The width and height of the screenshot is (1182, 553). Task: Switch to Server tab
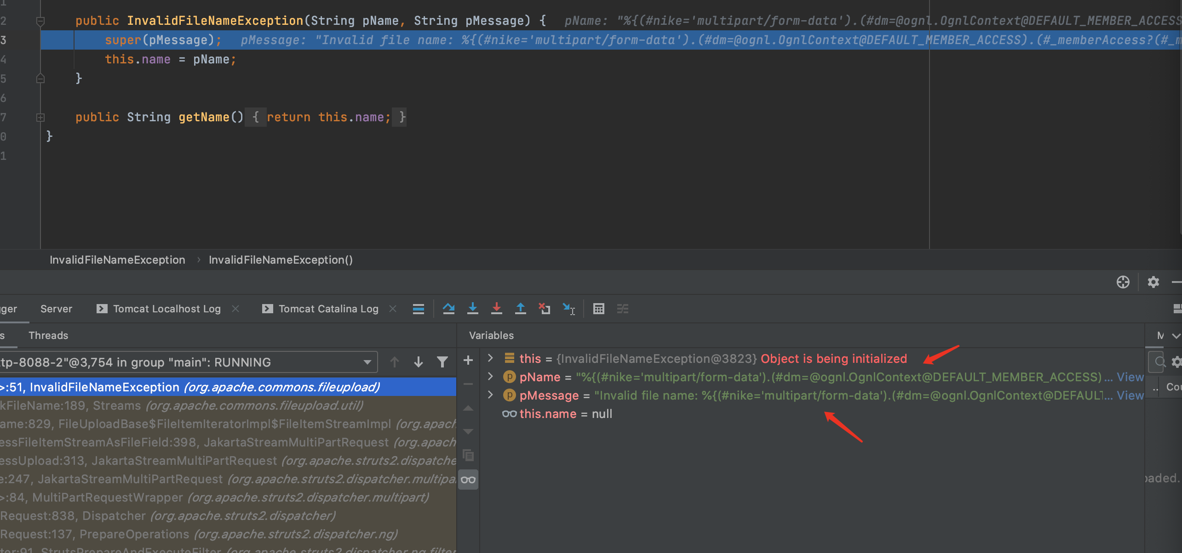56,309
